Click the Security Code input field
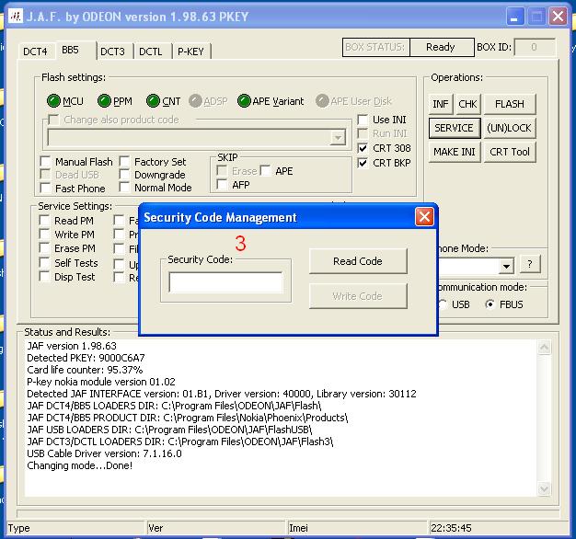576x539 pixels. pos(226,282)
